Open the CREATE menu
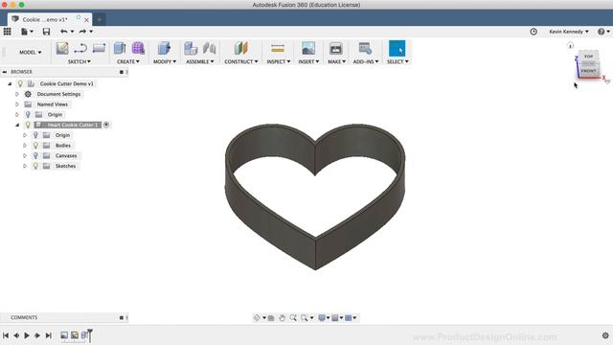The width and height of the screenshot is (613, 345). point(127,61)
